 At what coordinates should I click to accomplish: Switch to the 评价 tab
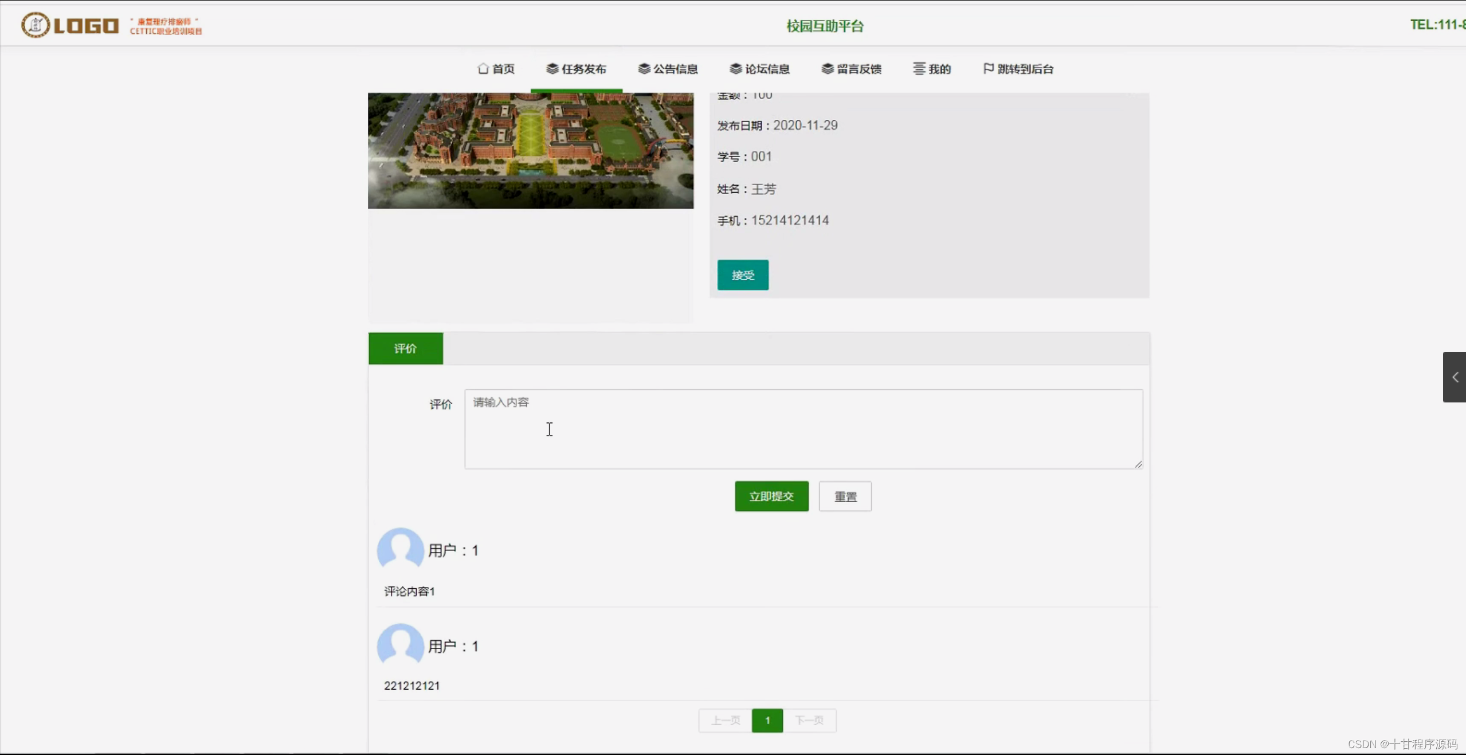pyautogui.click(x=405, y=348)
